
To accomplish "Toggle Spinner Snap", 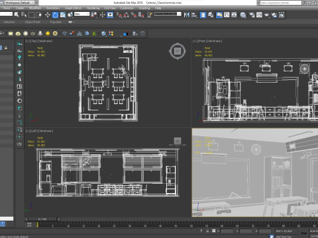I will (x=141, y=15).
